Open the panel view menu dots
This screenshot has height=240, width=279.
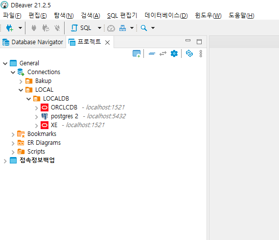pos(201,53)
